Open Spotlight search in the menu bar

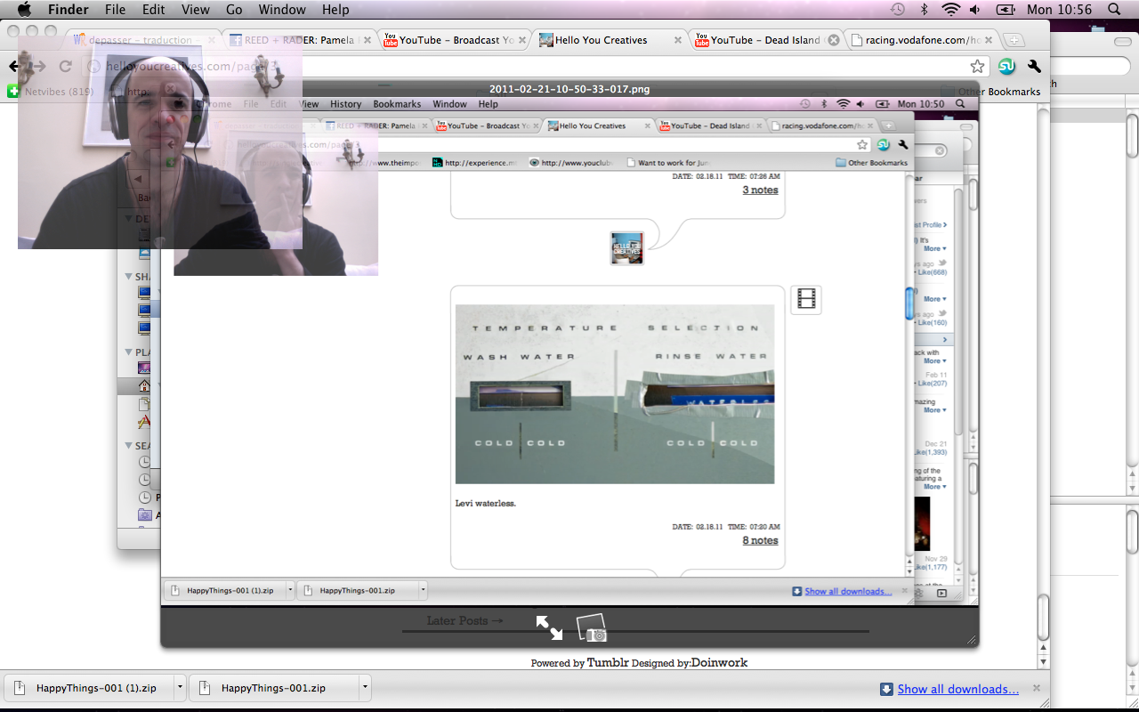pyautogui.click(x=1114, y=10)
